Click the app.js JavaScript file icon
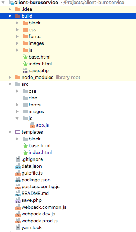 pos(32,125)
